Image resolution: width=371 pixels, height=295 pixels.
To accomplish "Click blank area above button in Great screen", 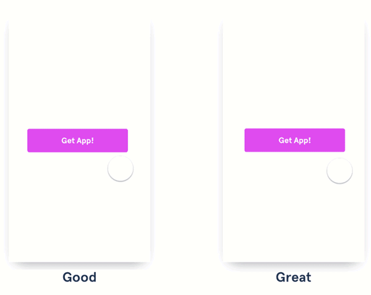I will [x=294, y=74].
